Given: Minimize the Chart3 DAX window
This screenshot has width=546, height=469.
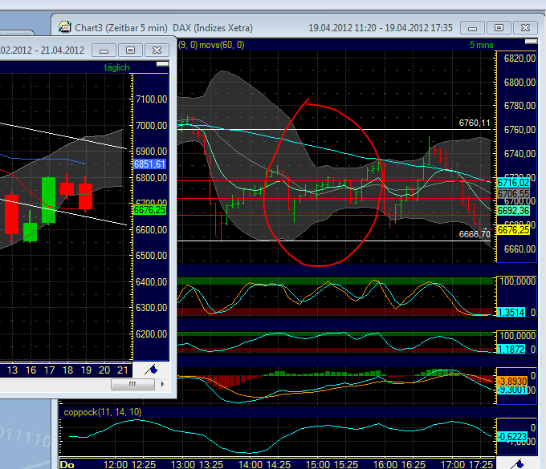Looking at the screenshot, I should (x=472, y=28).
